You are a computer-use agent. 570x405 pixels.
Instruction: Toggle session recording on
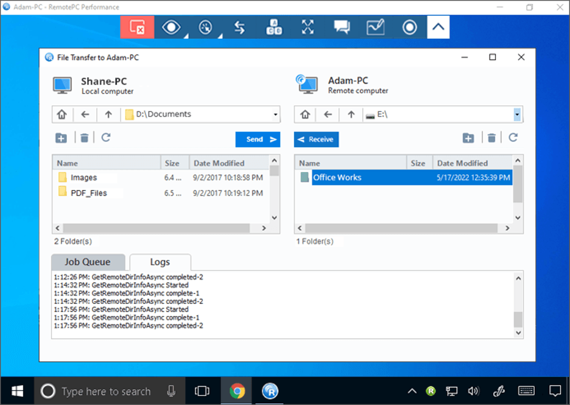(x=409, y=27)
